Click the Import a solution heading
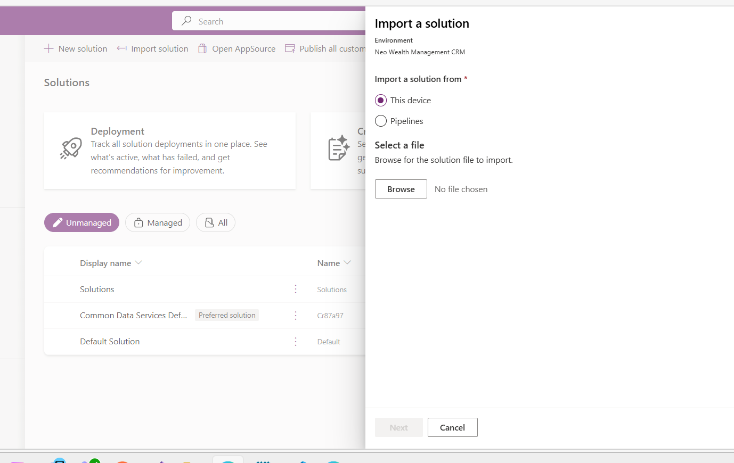Image resolution: width=734 pixels, height=463 pixels. pos(422,23)
